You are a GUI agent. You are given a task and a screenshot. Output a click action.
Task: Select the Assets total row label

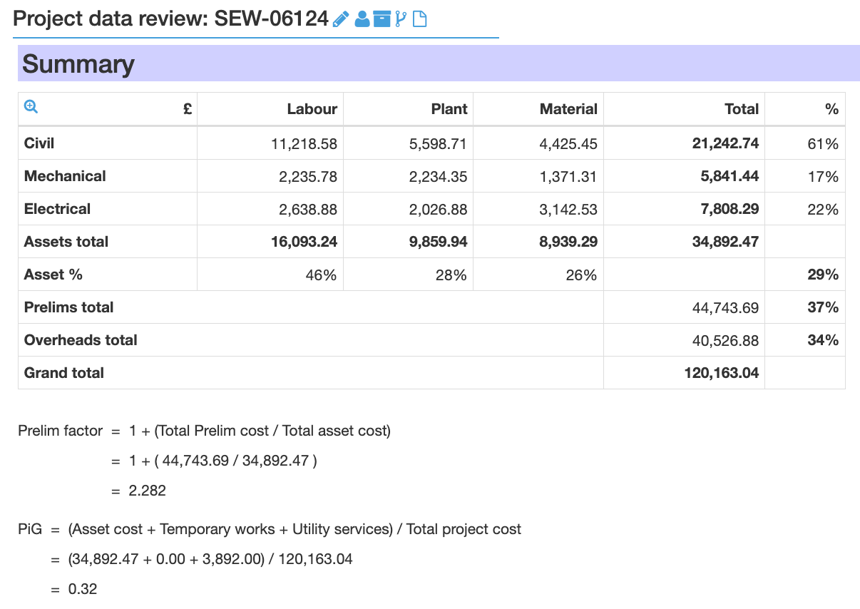click(x=66, y=242)
